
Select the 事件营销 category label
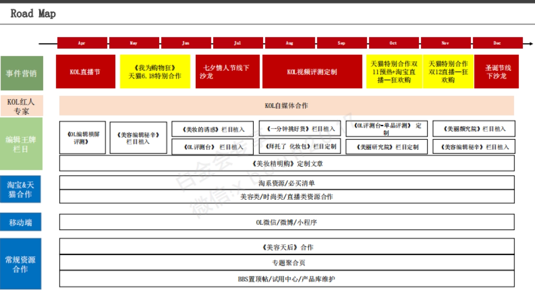[x=21, y=73]
